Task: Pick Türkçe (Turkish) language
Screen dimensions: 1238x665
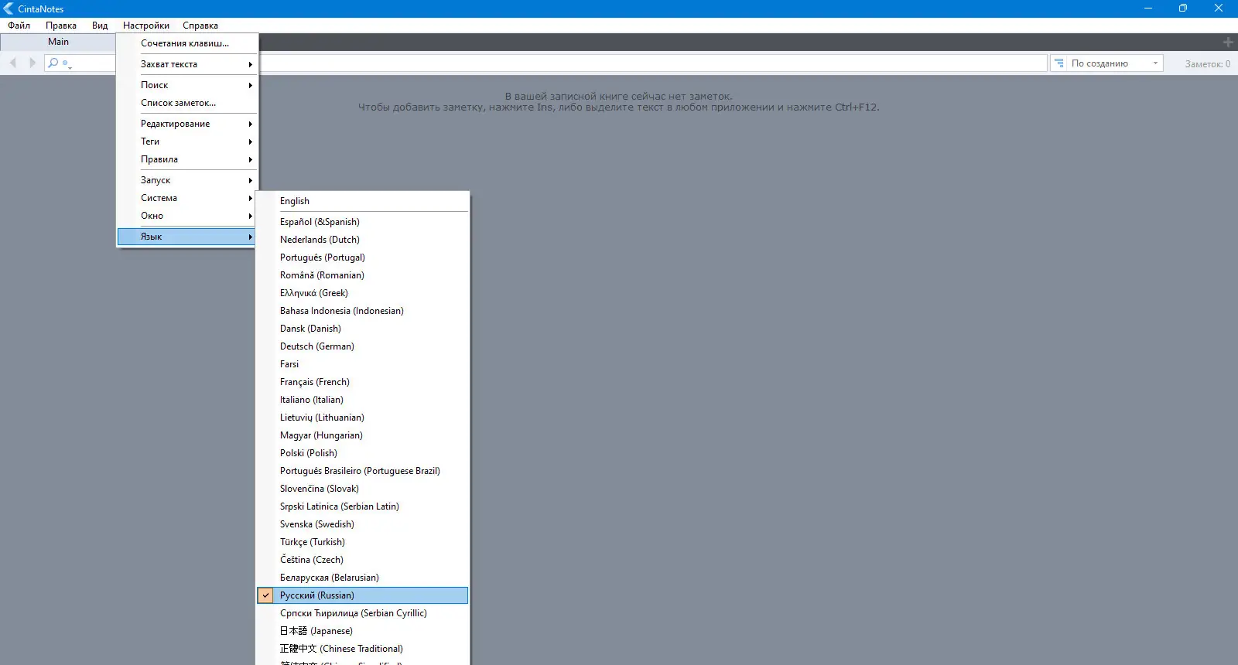Action: [362, 542]
